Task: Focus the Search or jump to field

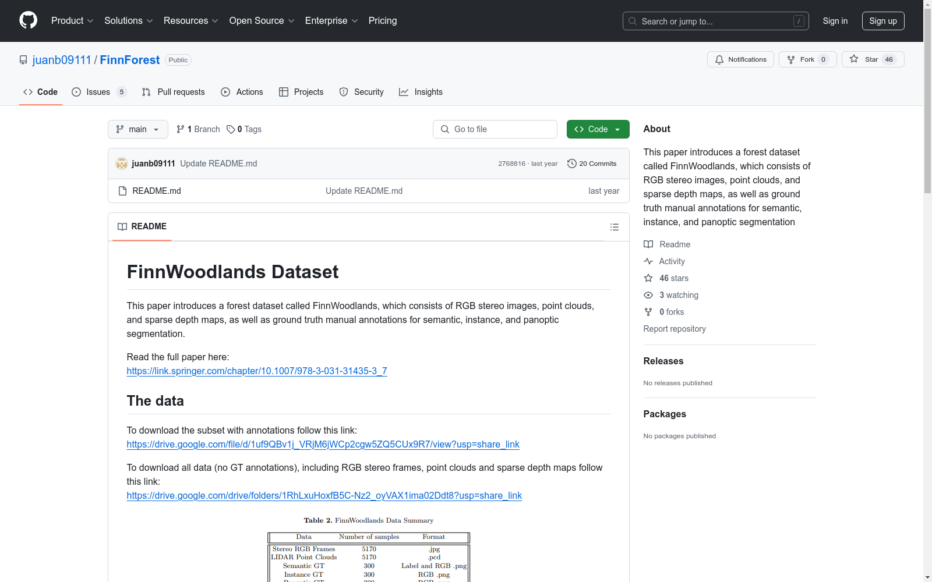Action: (x=716, y=21)
